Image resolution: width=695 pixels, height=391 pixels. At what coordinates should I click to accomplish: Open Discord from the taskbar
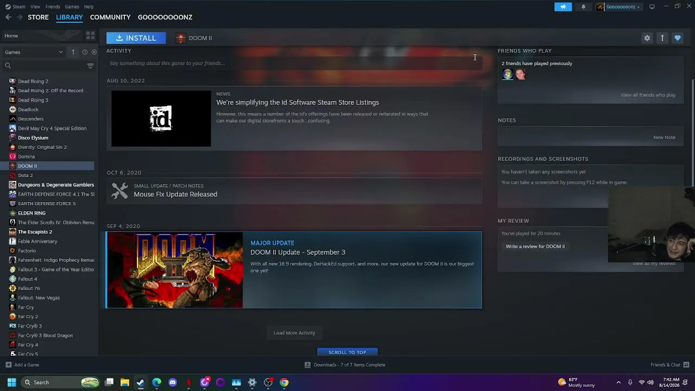point(173,382)
